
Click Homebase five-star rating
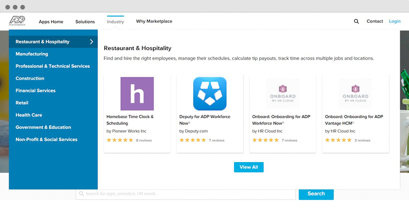[x=120, y=140]
